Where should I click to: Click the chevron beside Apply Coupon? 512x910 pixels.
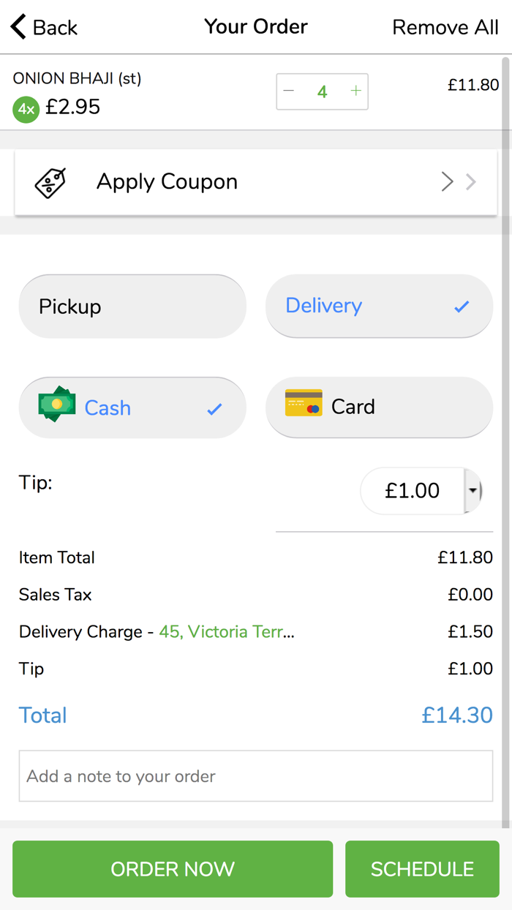pyautogui.click(x=447, y=182)
